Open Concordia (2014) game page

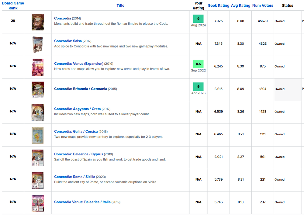pos(62,18)
